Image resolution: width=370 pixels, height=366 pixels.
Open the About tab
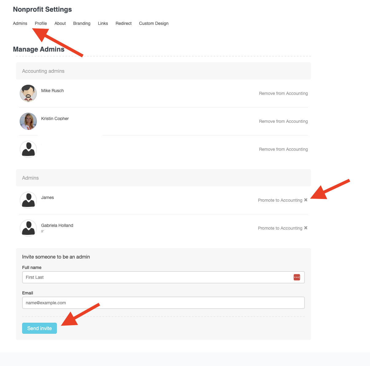click(60, 23)
